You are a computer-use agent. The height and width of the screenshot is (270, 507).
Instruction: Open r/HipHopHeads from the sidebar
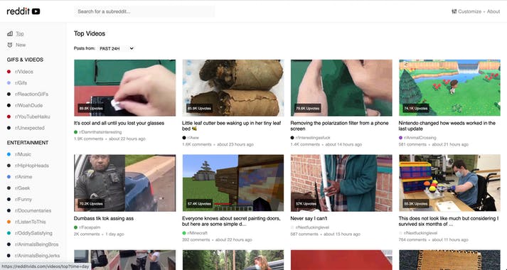click(32, 166)
